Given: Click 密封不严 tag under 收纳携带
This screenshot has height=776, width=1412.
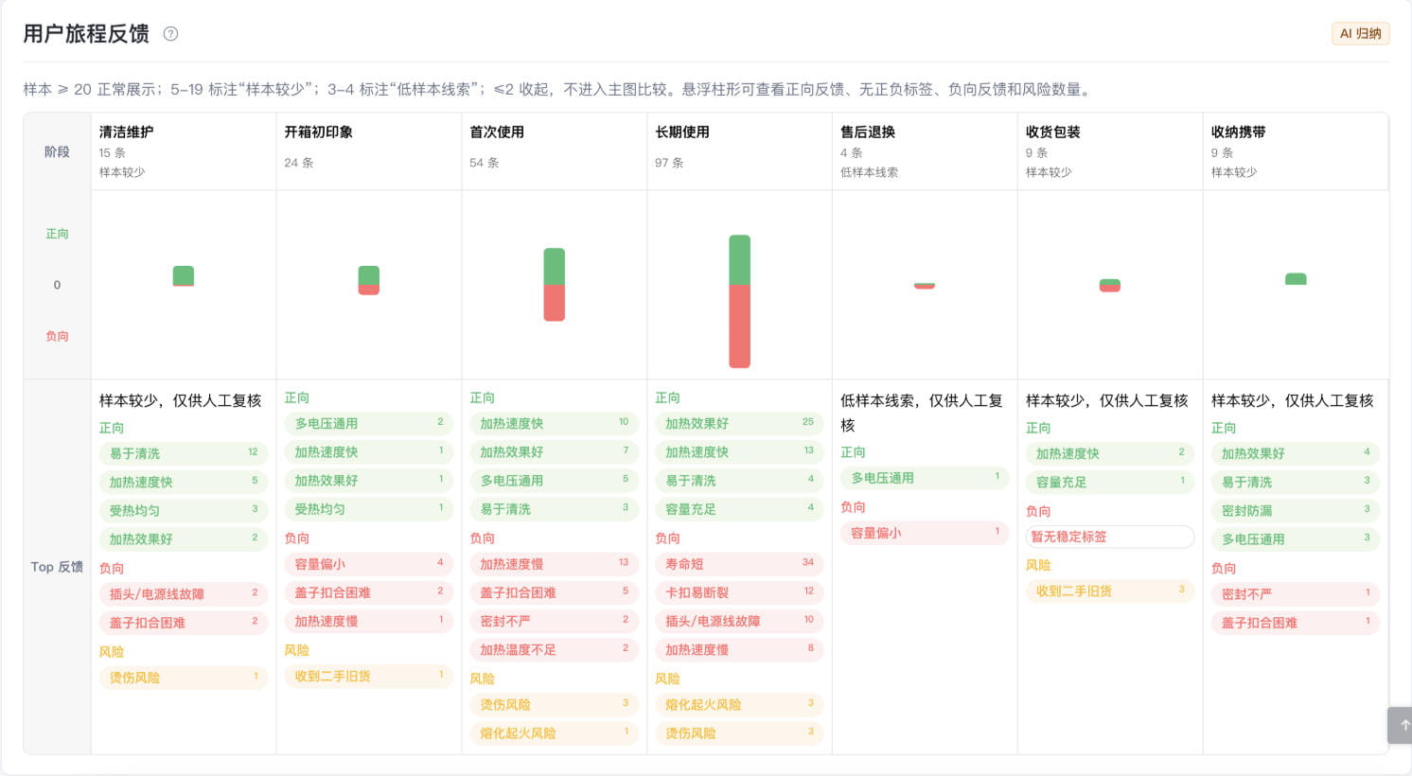Looking at the screenshot, I should (x=1296, y=593).
